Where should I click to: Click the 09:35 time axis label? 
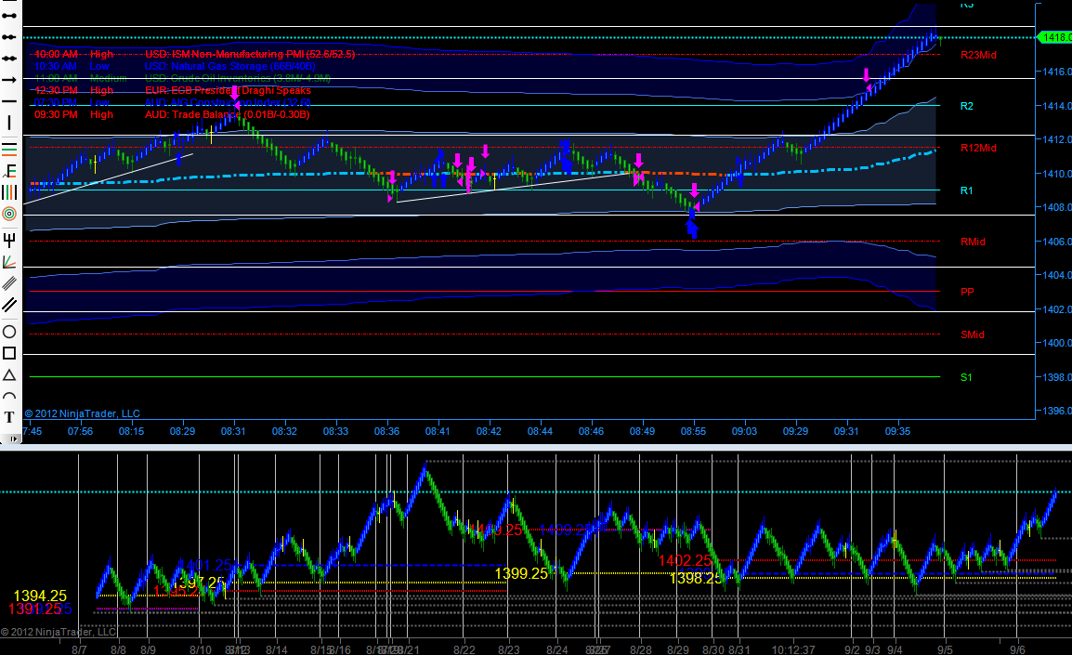coord(897,431)
